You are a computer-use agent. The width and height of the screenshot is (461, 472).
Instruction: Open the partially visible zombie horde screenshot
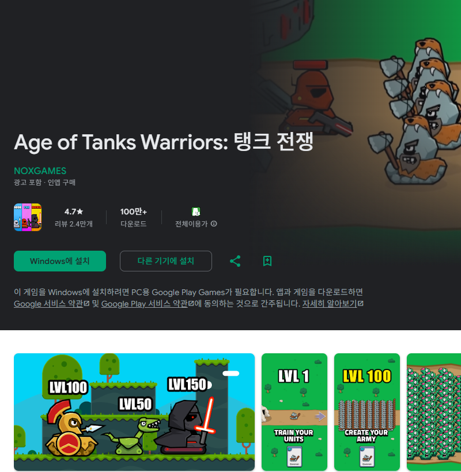click(434, 412)
